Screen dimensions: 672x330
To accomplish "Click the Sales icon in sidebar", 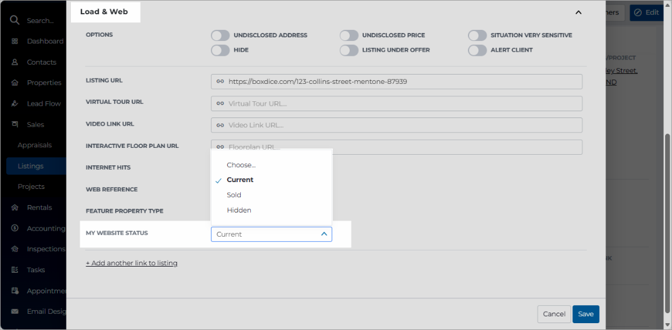I will point(15,124).
